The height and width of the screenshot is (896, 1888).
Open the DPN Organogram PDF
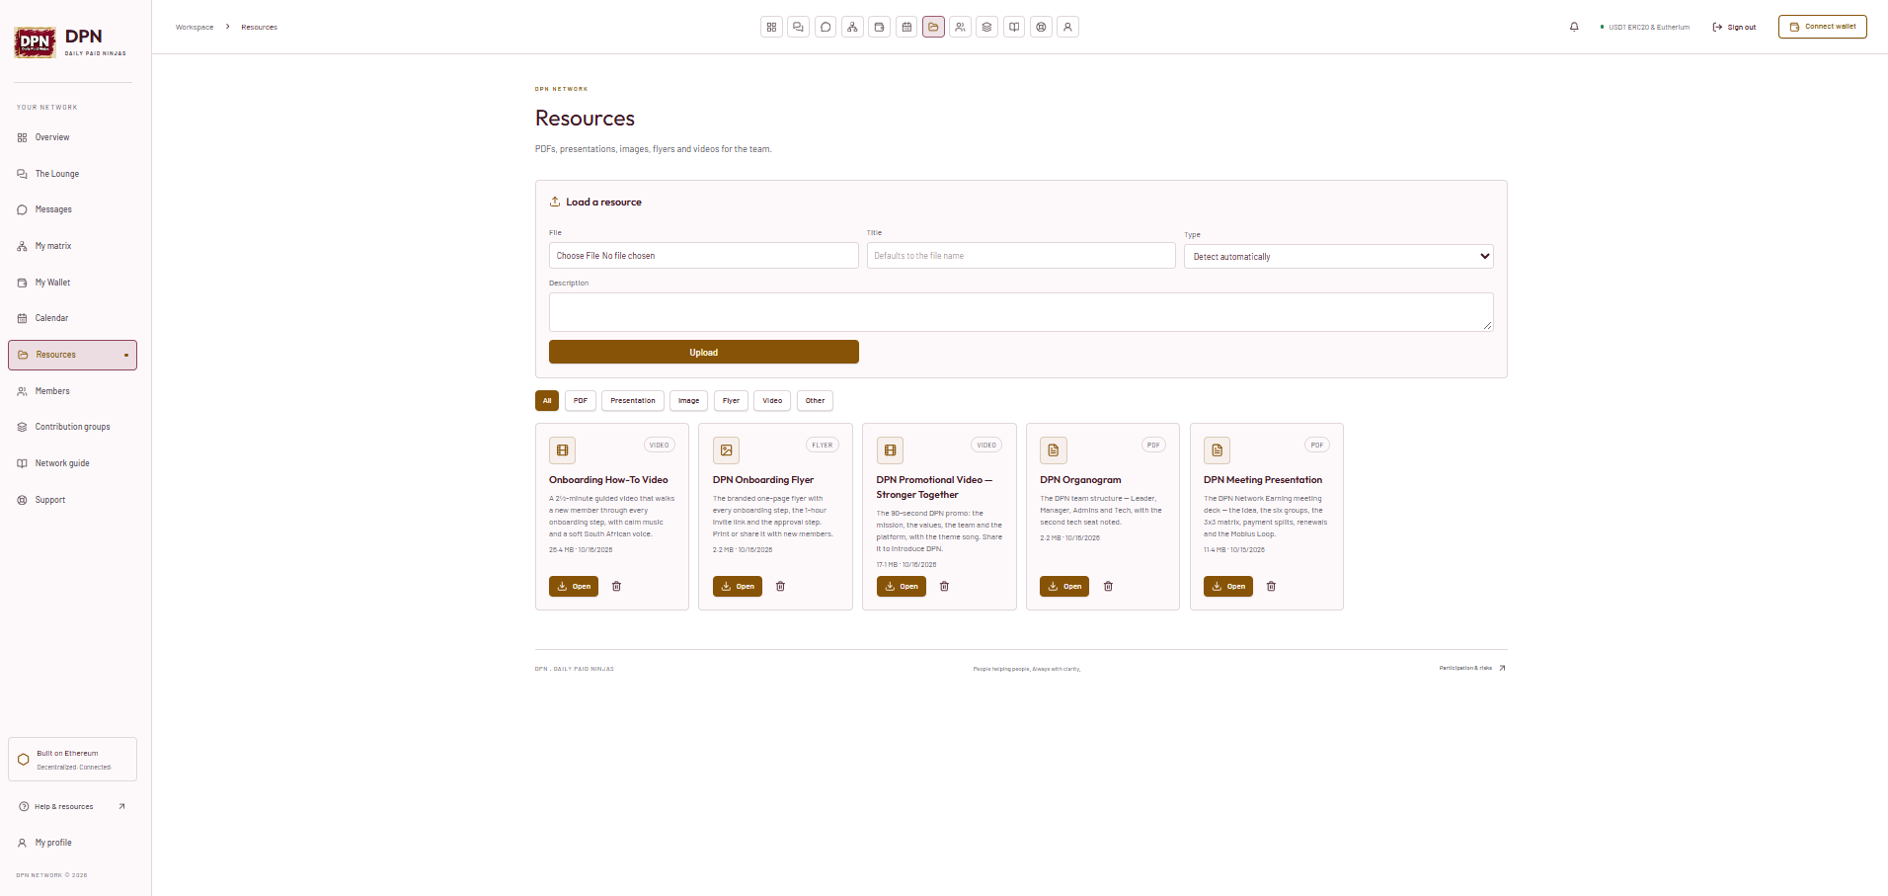point(1064,586)
